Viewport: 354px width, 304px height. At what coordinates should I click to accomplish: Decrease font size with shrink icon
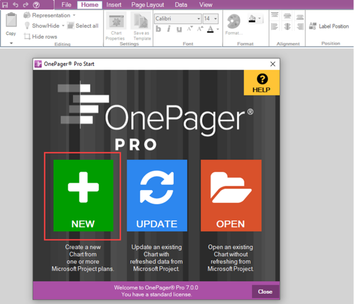point(190,29)
